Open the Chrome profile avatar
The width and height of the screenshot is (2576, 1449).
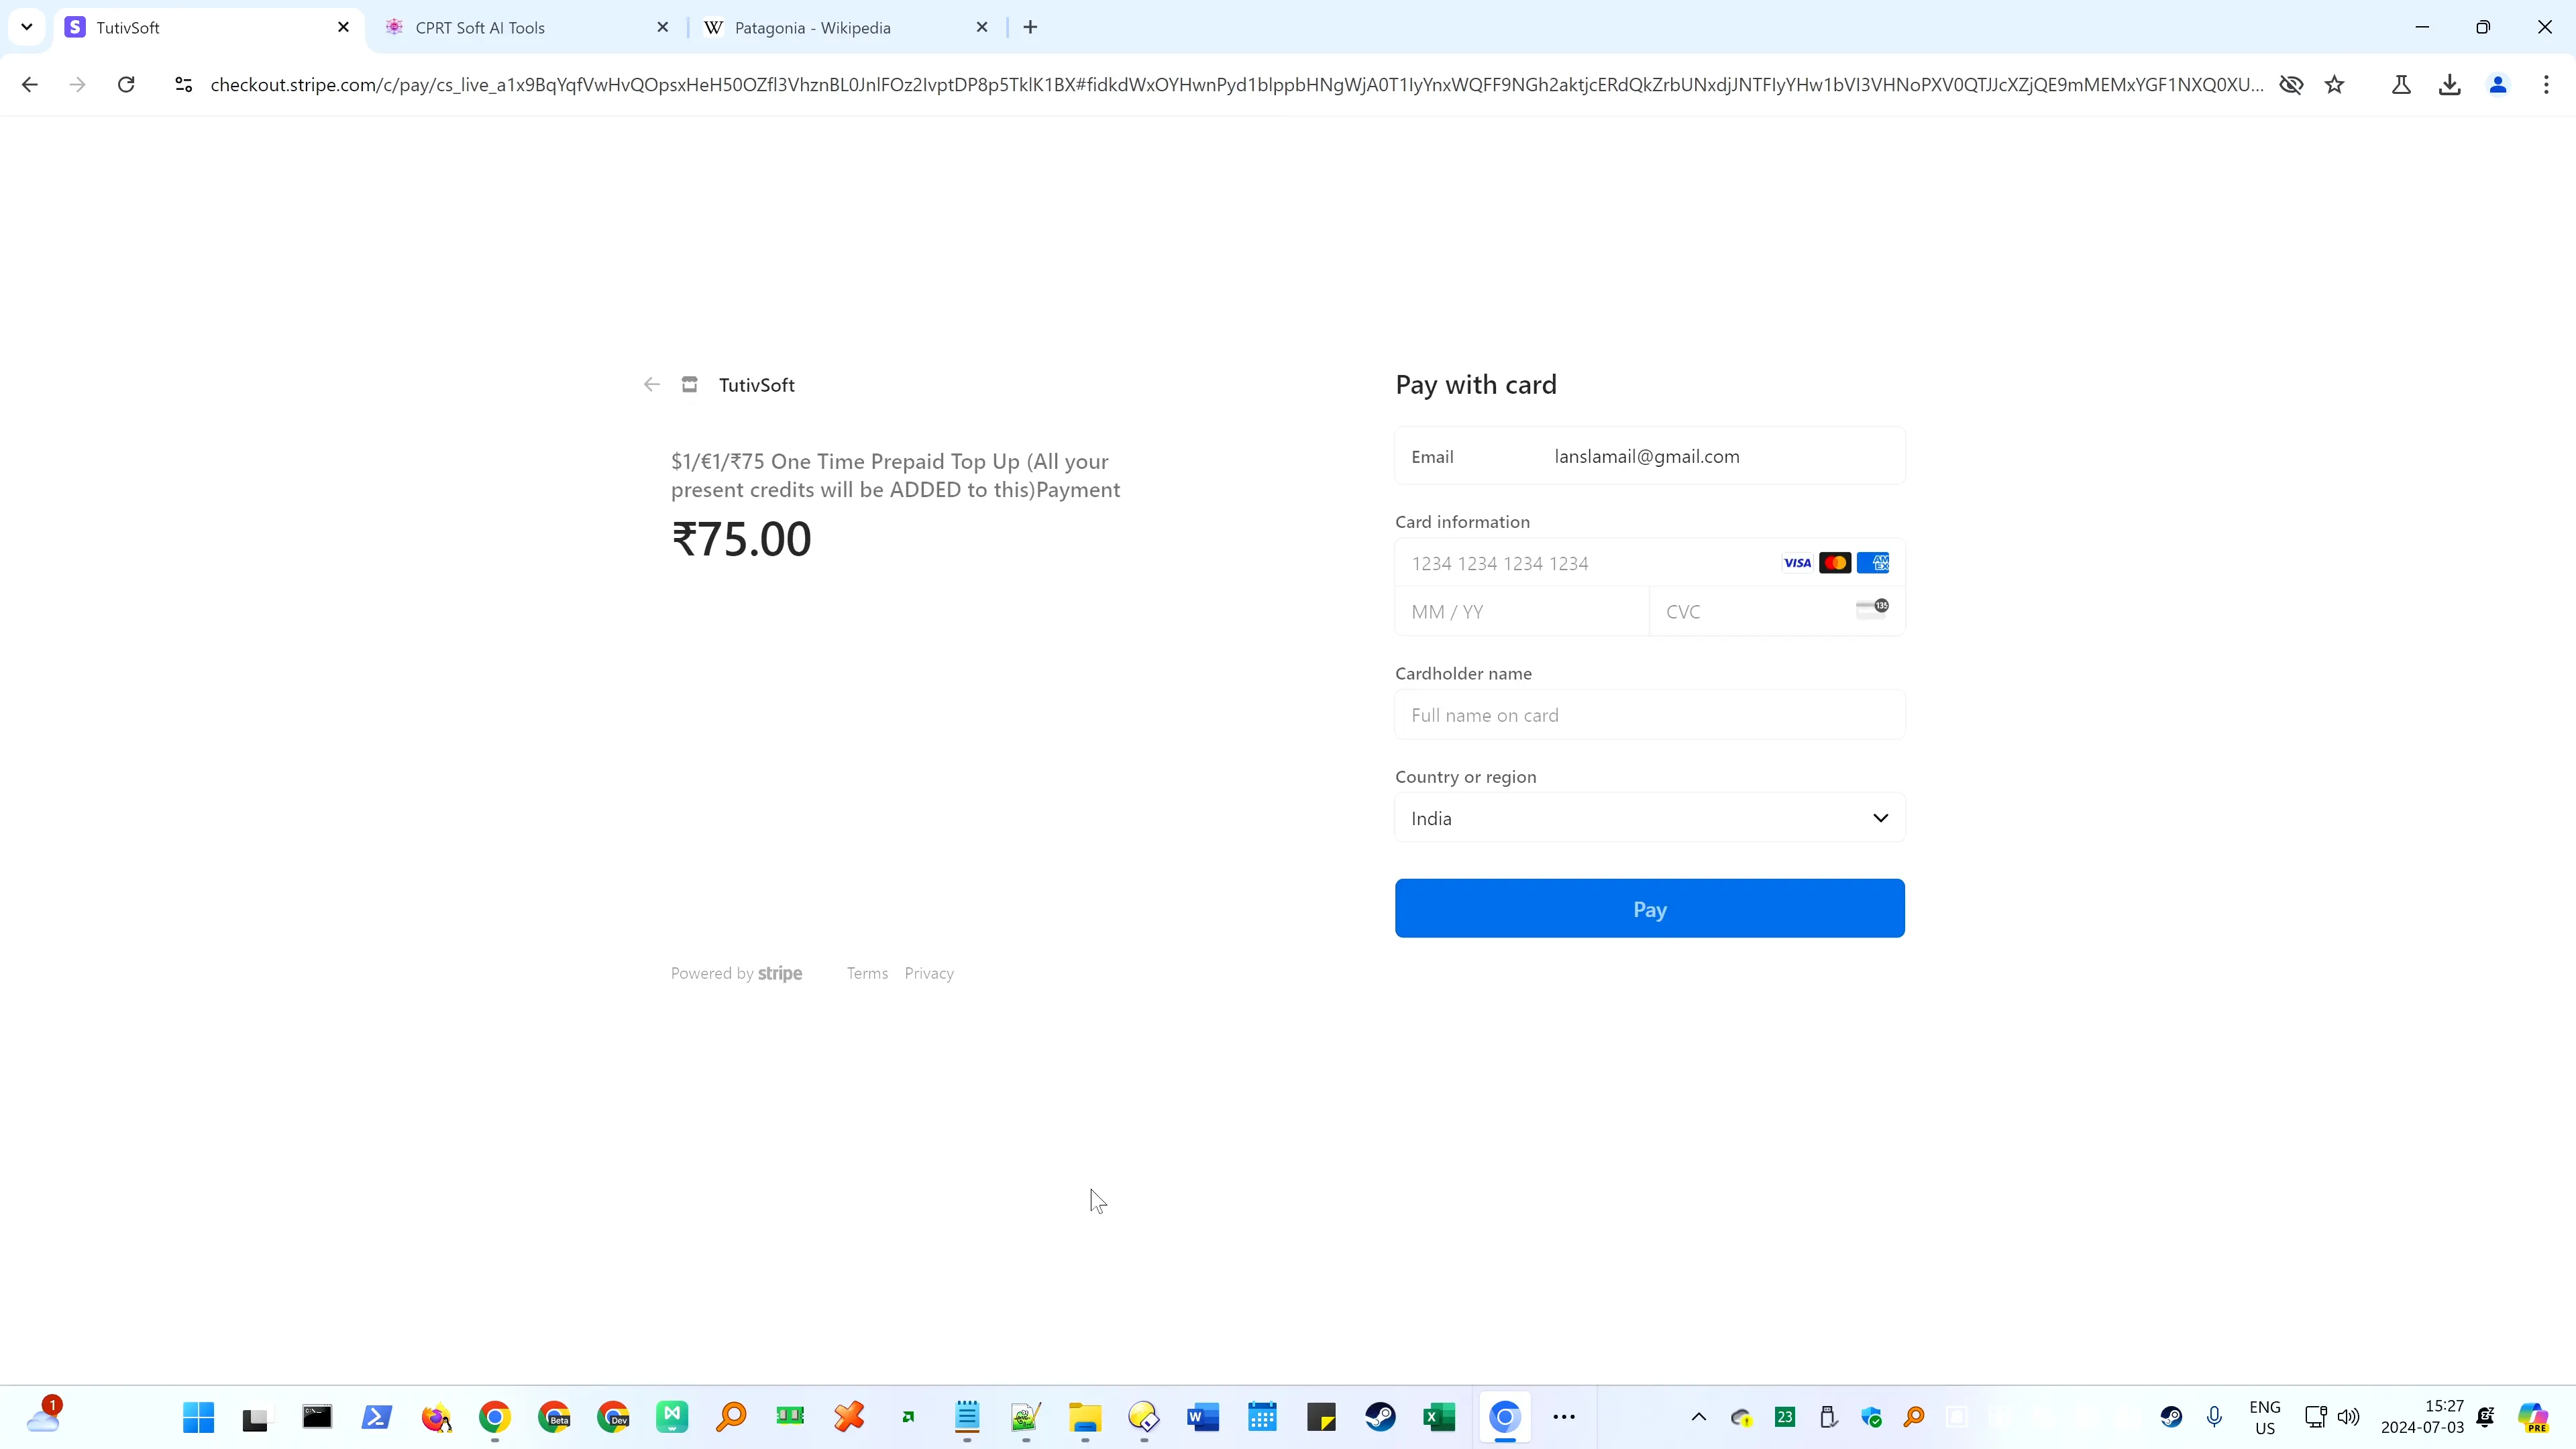click(2498, 85)
